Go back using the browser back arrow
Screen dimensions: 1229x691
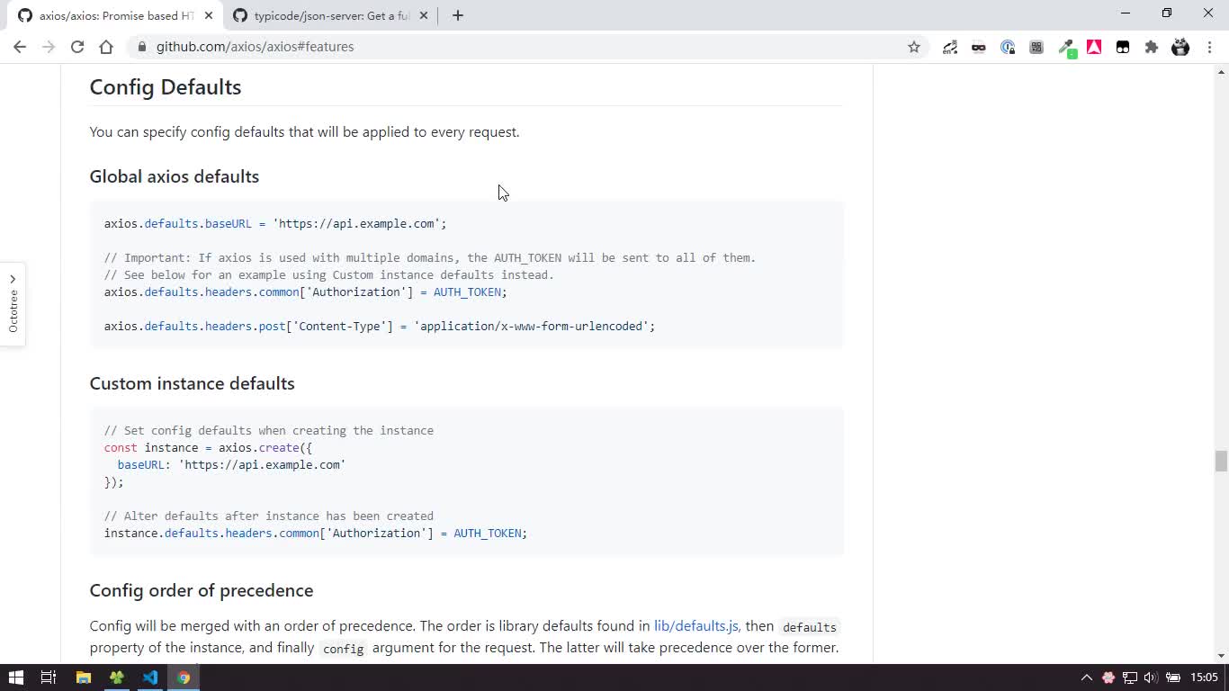point(20,47)
